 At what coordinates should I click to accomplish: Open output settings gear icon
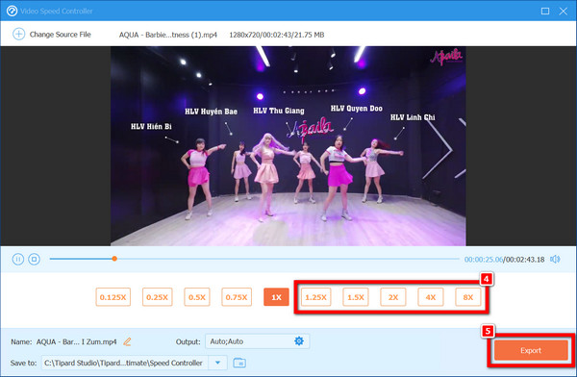click(x=299, y=341)
